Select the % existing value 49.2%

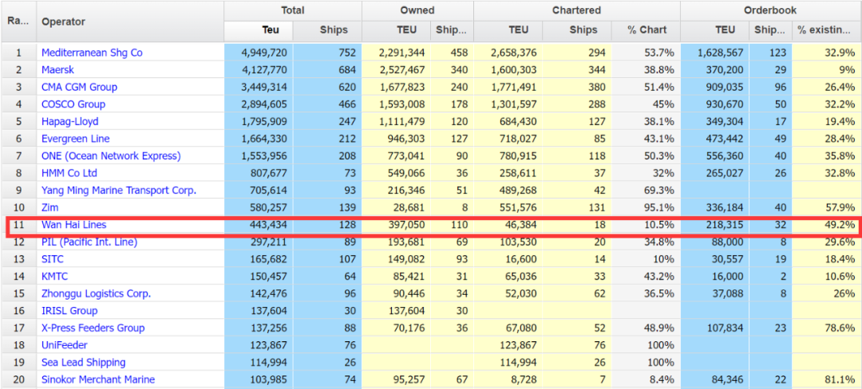click(x=840, y=225)
